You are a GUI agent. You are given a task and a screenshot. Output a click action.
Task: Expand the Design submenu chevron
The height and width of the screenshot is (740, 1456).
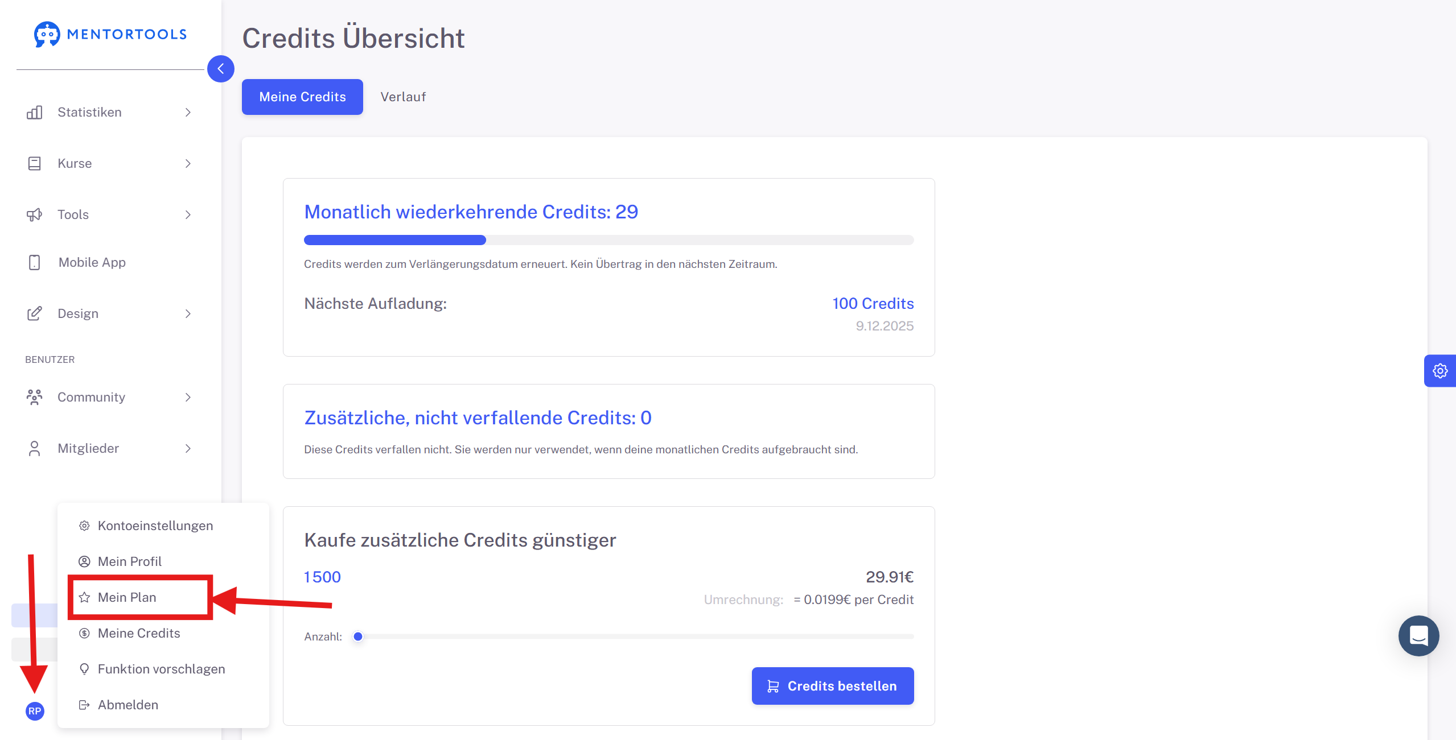(188, 313)
